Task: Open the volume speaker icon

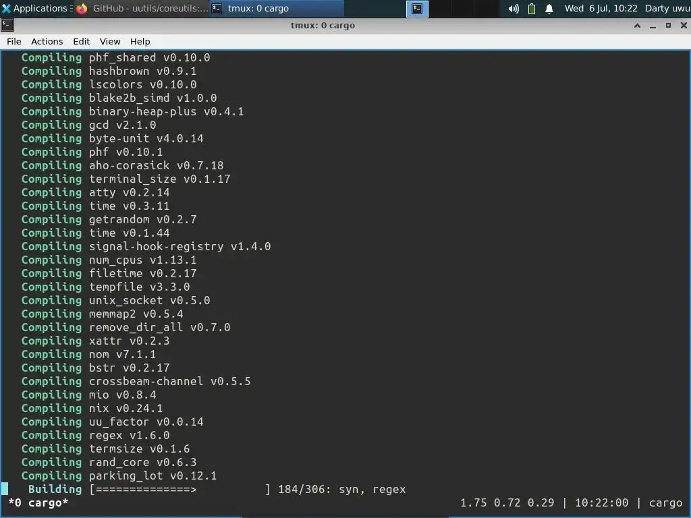Action: pos(514,8)
